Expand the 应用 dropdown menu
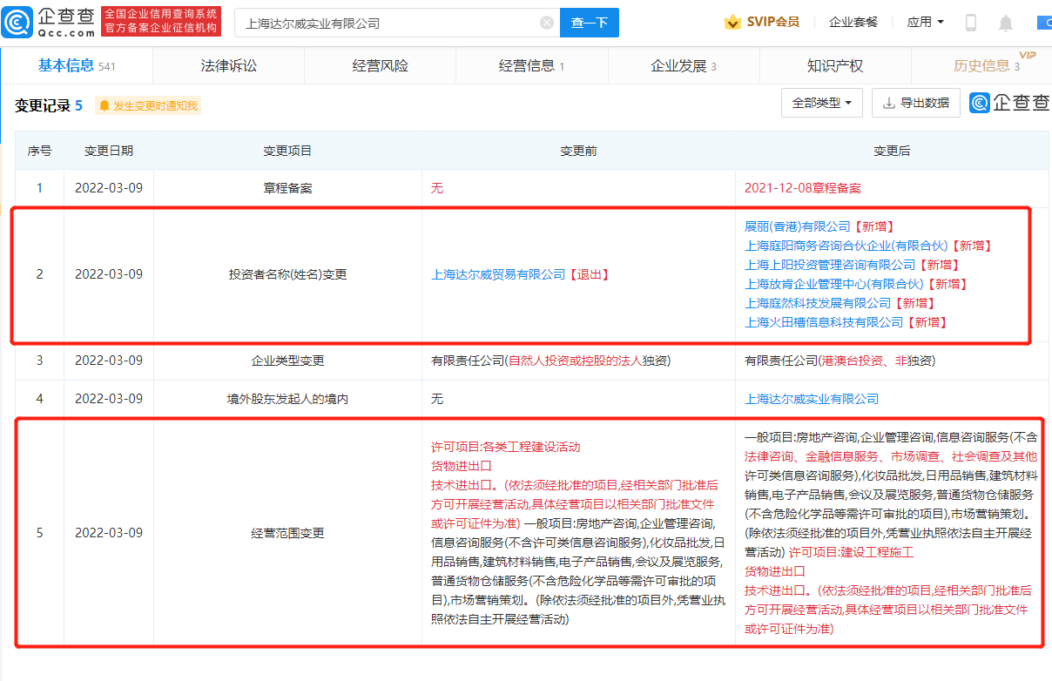This screenshot has height=681, width=1052. click(x=925, y=23)
